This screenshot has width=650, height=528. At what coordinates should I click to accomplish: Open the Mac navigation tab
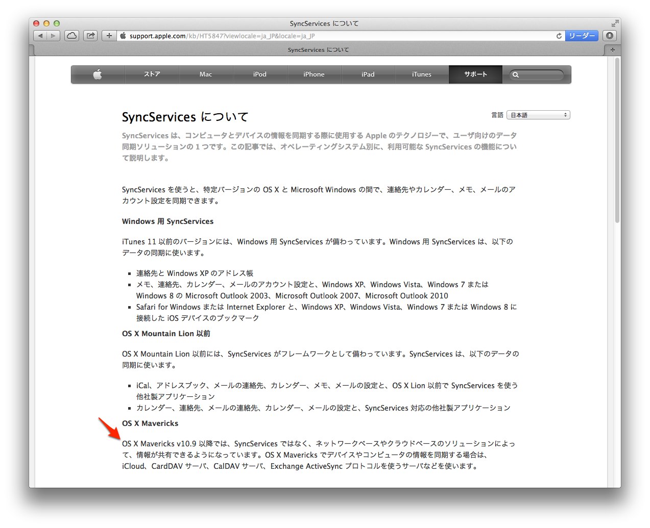[x=206, y=74]
